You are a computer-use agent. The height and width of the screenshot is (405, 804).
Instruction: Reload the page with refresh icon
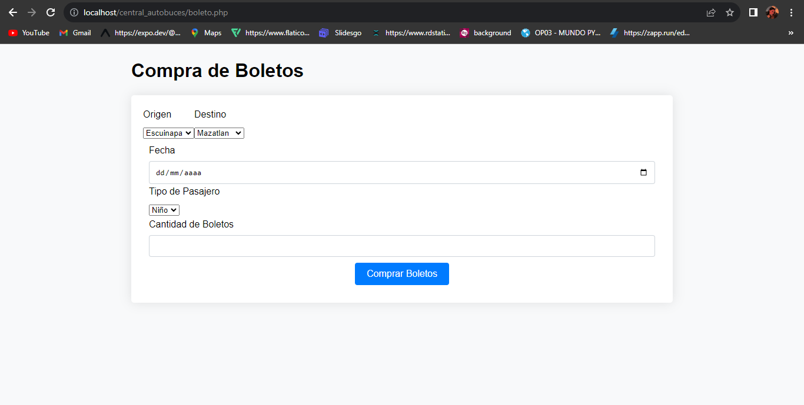(51, 12)
